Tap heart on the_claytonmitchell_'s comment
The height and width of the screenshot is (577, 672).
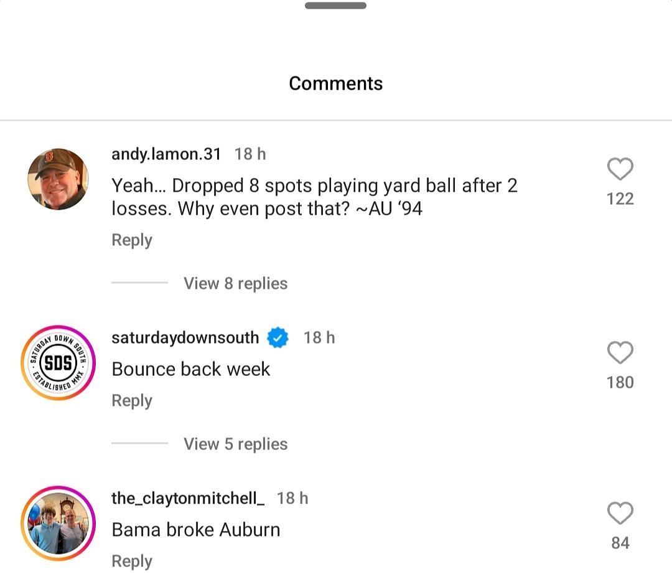(x=620, y=514)
